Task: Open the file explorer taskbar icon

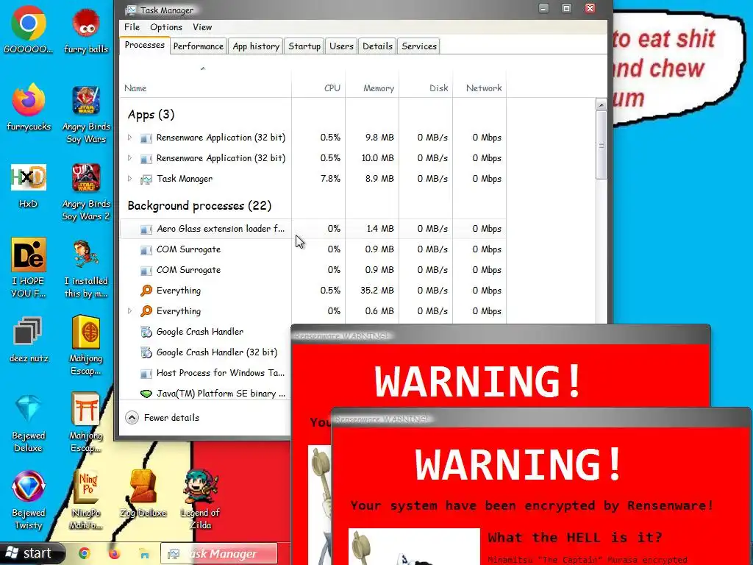Action: click(143, 553)
